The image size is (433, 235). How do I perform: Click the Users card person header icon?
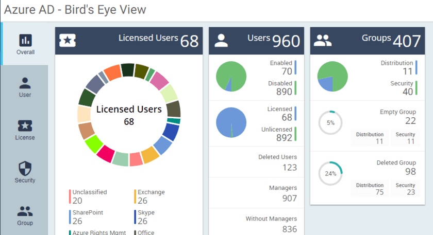click(221, 41)
